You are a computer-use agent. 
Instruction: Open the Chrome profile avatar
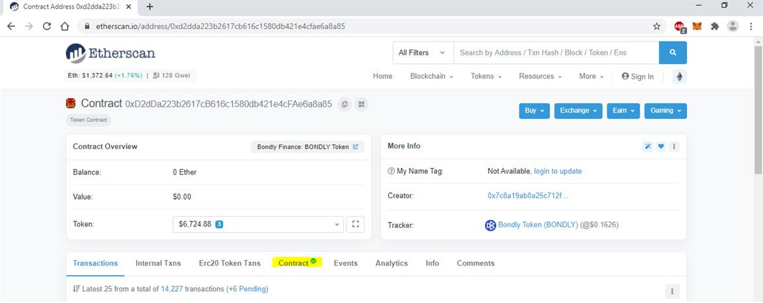733,26
